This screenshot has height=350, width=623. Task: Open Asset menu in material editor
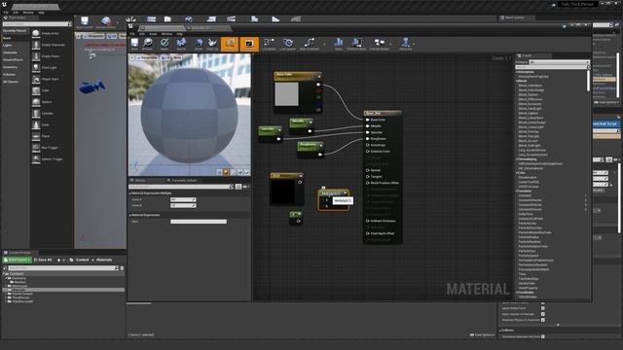point(153,34)
